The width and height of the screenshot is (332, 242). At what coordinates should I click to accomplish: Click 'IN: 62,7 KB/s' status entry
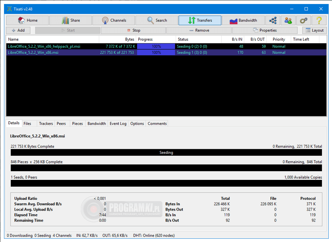pos(87,235)
